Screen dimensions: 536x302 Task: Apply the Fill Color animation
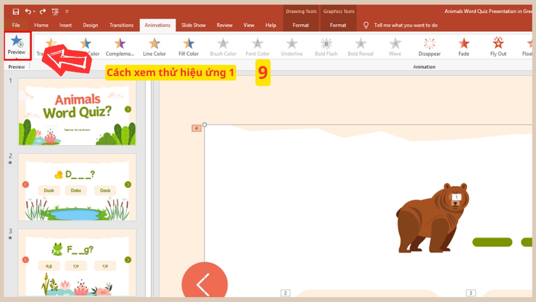188,46
